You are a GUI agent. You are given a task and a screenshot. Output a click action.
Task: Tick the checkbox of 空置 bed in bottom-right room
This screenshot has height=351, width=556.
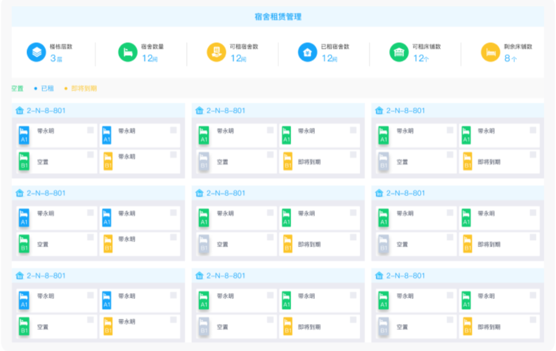(450, 320)
